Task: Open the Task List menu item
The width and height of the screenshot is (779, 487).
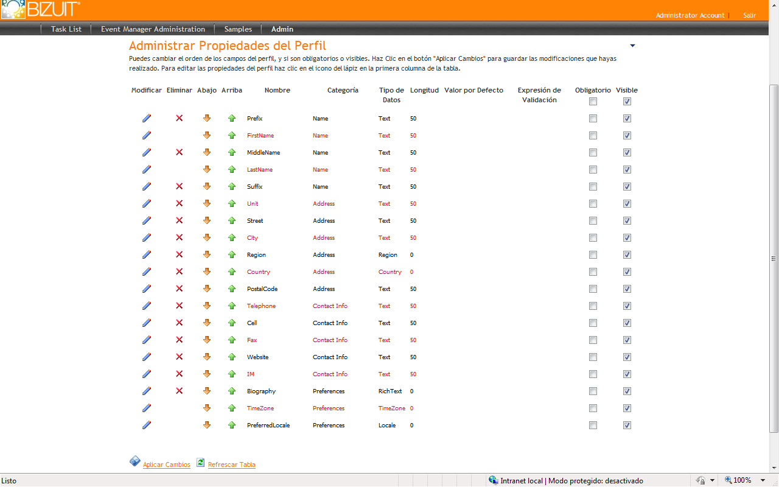Action: click(66, 29)
